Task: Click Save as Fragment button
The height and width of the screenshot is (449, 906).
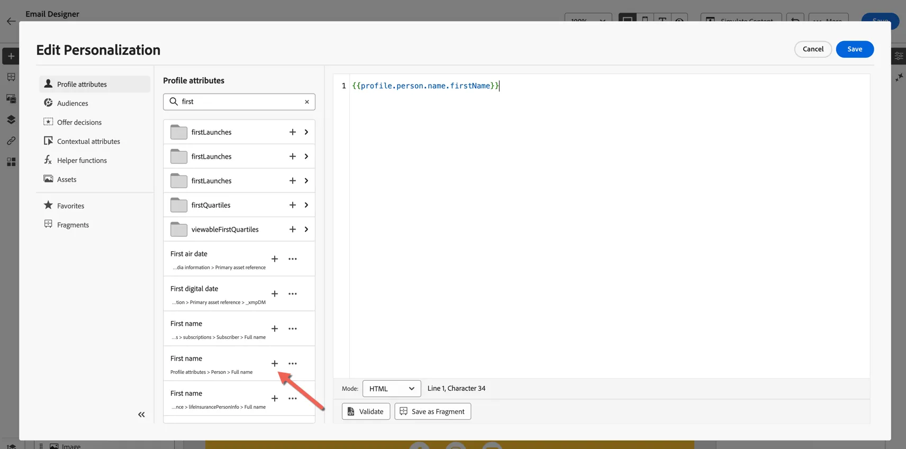Action: pyautogui.click(x=432, y=411)
